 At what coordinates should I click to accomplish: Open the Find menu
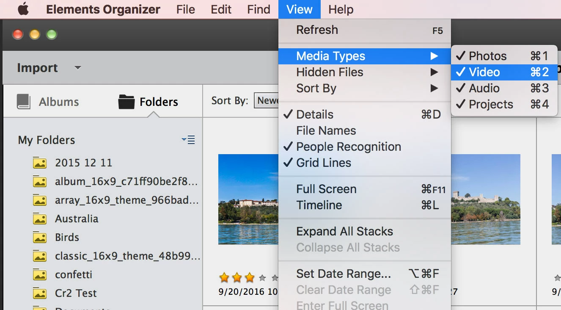(259, 9)
